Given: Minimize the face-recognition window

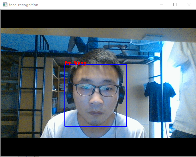Looking at the screenshot, I should pos(161,5).
